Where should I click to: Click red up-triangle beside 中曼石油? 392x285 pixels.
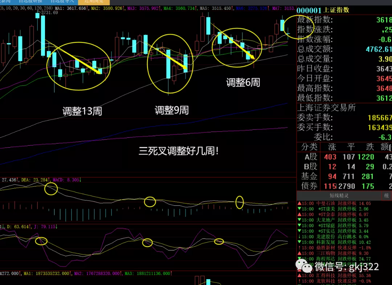pyautogui.click(x=299, y=204)
